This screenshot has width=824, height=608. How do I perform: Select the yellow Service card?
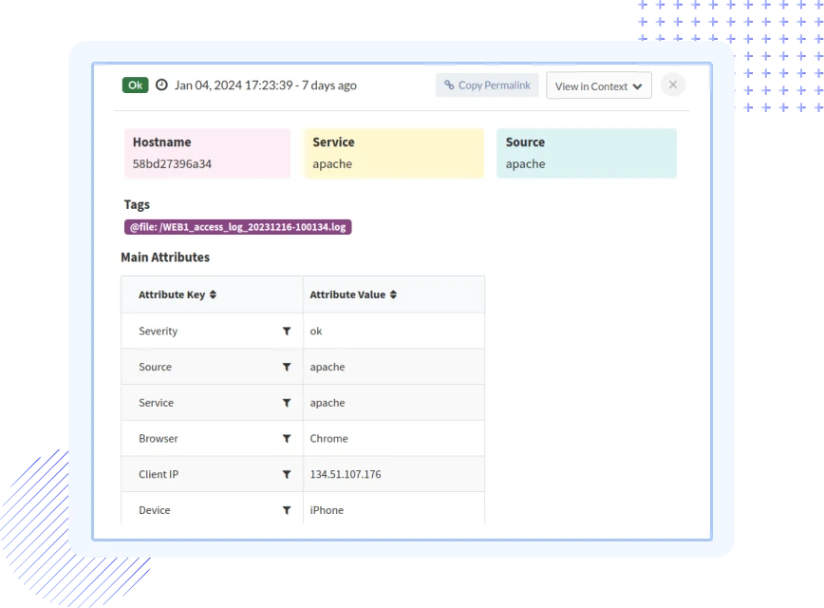394,153
